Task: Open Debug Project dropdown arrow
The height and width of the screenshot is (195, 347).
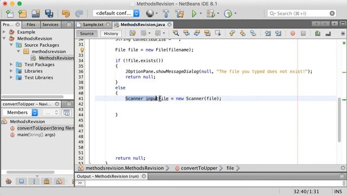Action: pos(218,14)
